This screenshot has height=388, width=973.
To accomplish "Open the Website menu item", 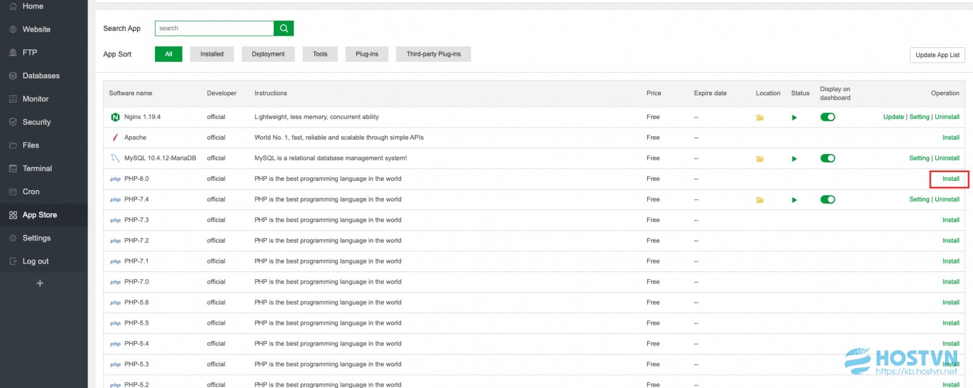I will point(44,29).
